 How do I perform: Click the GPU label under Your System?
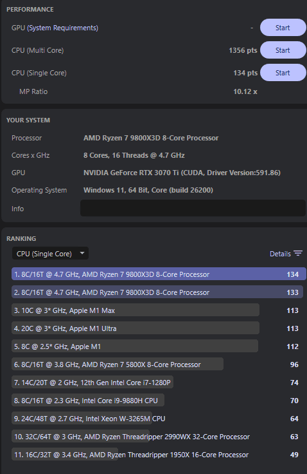click(18, 173)
